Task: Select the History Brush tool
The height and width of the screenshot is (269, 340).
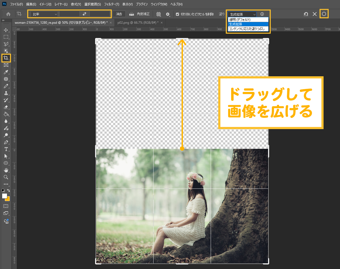Action: pos(6,100)
